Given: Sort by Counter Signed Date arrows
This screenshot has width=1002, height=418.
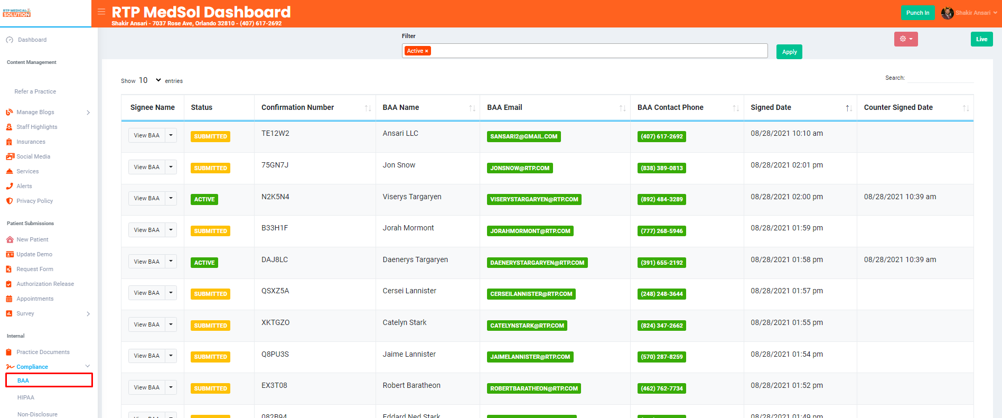Looking at the screenshot, I should [966, 108].
